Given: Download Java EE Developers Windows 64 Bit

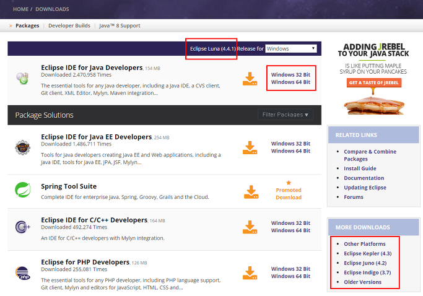Looking at the screenshot, I should [290, 151].
